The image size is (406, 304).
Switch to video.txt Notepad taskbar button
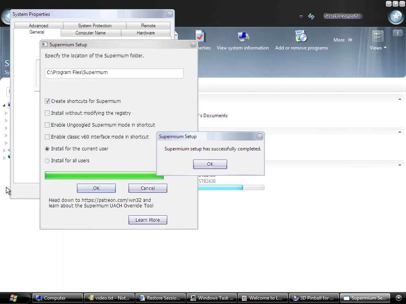[x=109, y=298]
